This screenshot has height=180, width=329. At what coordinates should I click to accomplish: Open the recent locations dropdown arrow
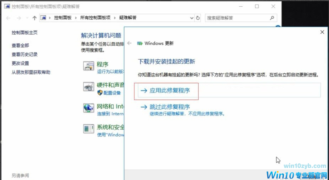27,18
